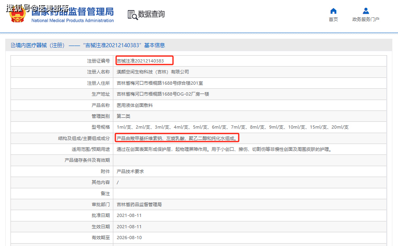398x246 pixels.
Task: Click the 批准日期 label
Action: pos(101,215)
